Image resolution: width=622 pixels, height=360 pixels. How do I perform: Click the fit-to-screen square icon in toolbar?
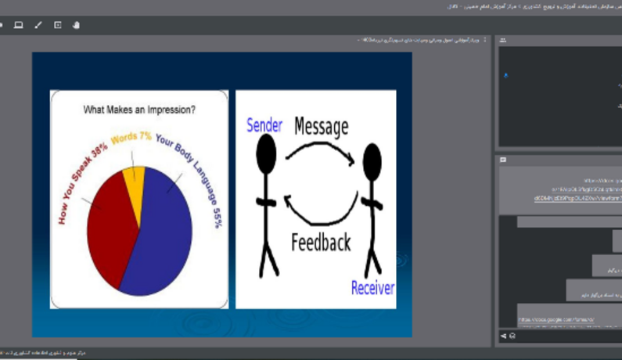click(x=58, y=25)
